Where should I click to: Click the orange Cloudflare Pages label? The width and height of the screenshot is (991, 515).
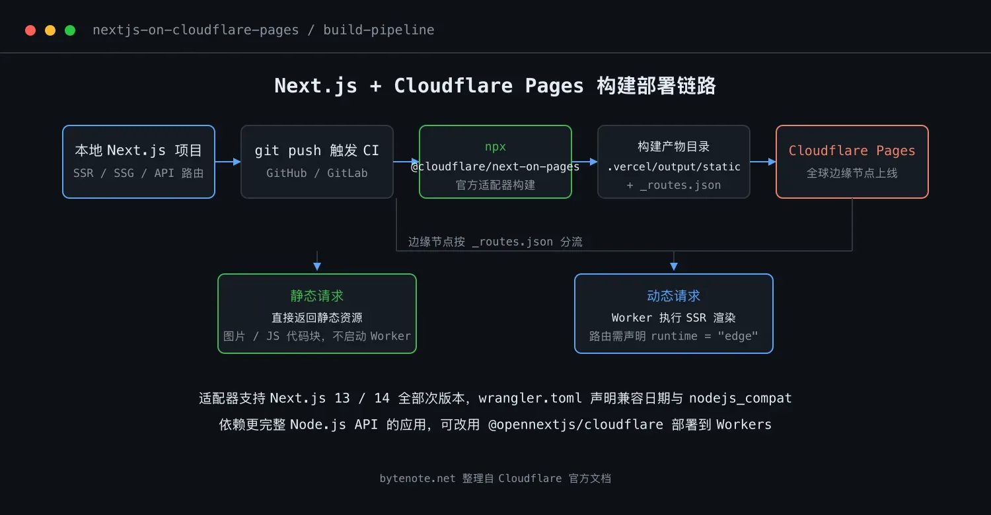point(852,151)
